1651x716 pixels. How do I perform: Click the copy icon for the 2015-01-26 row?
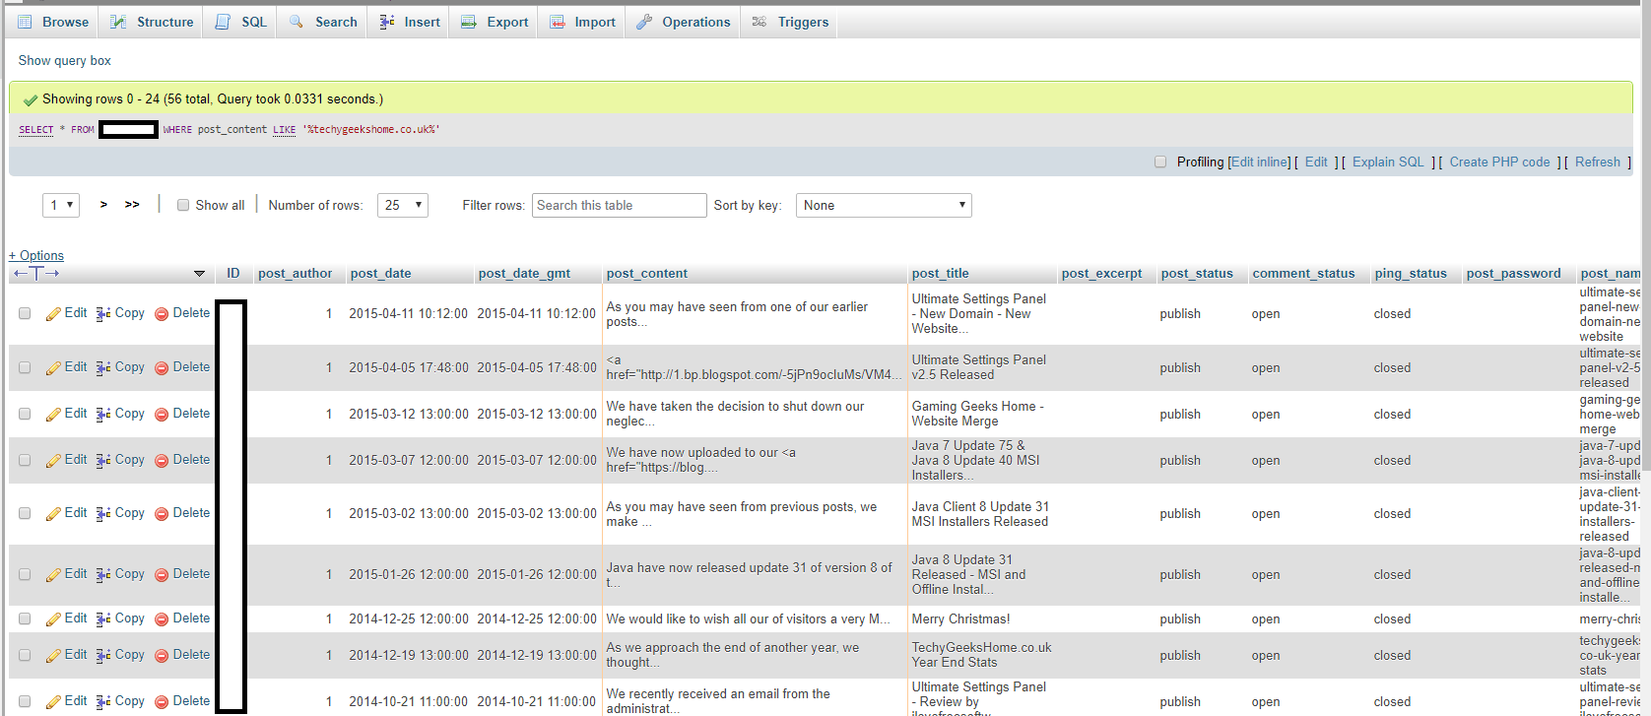(103, 575)
